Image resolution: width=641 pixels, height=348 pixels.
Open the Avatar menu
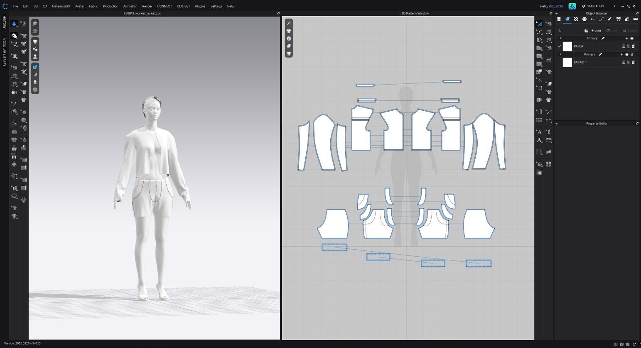[79, 6]
